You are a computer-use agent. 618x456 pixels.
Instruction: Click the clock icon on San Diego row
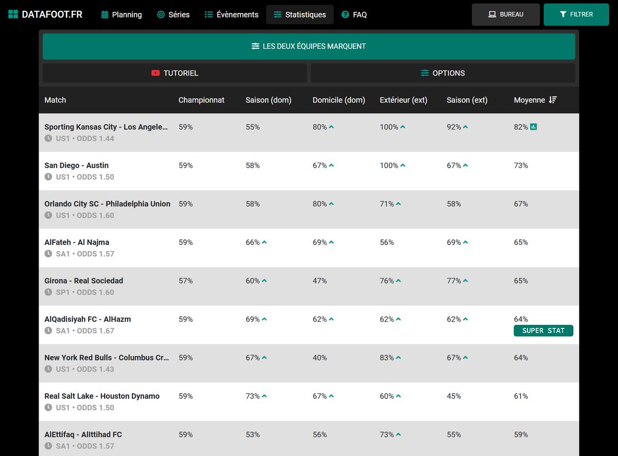click(48, 177)
